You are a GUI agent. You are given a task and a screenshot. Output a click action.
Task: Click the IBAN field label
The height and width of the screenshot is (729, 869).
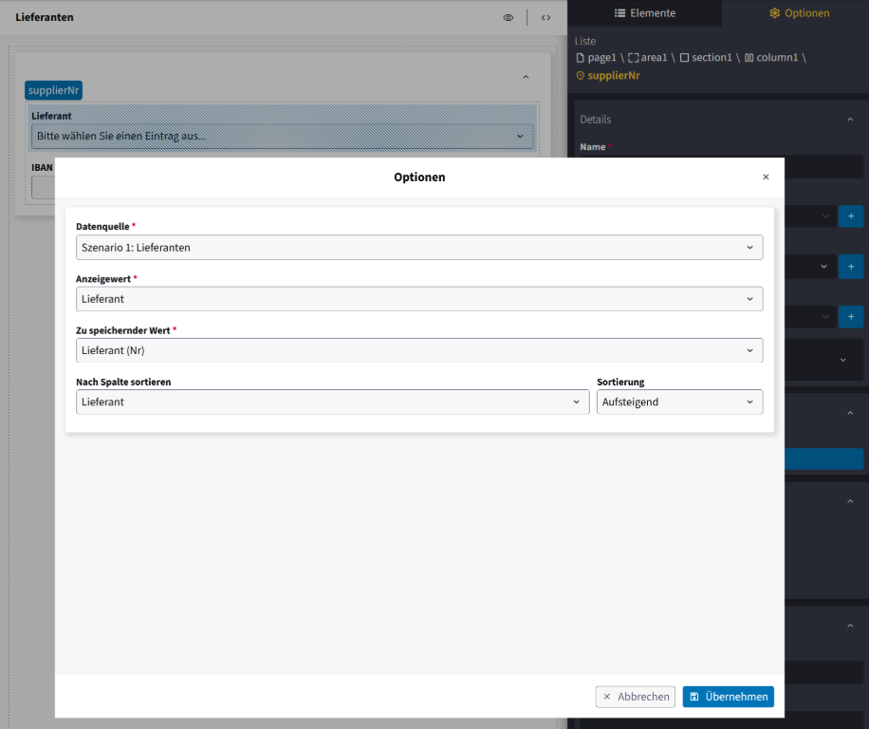pyautogui.click(x=42, y=167)
